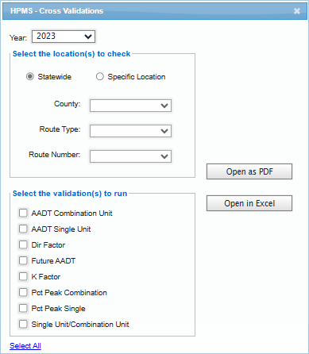309x354 pixels.
Task: Enable the AADT Single Unit checkbox
Action: (x=23, y=229)
